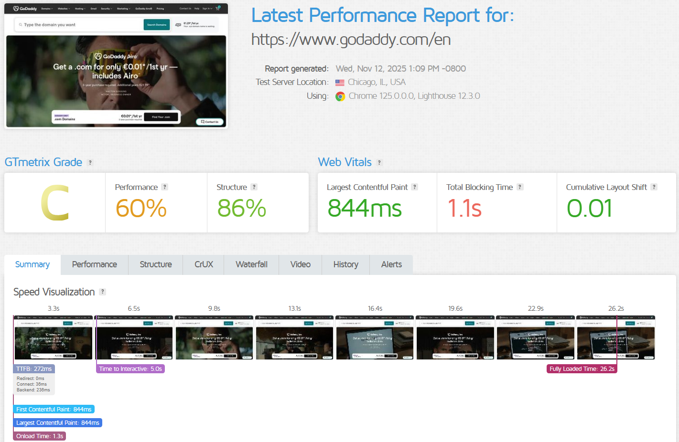Click the Structure score help icon
Viewport: 679px width, 442px height.
[x=254, y=187]
